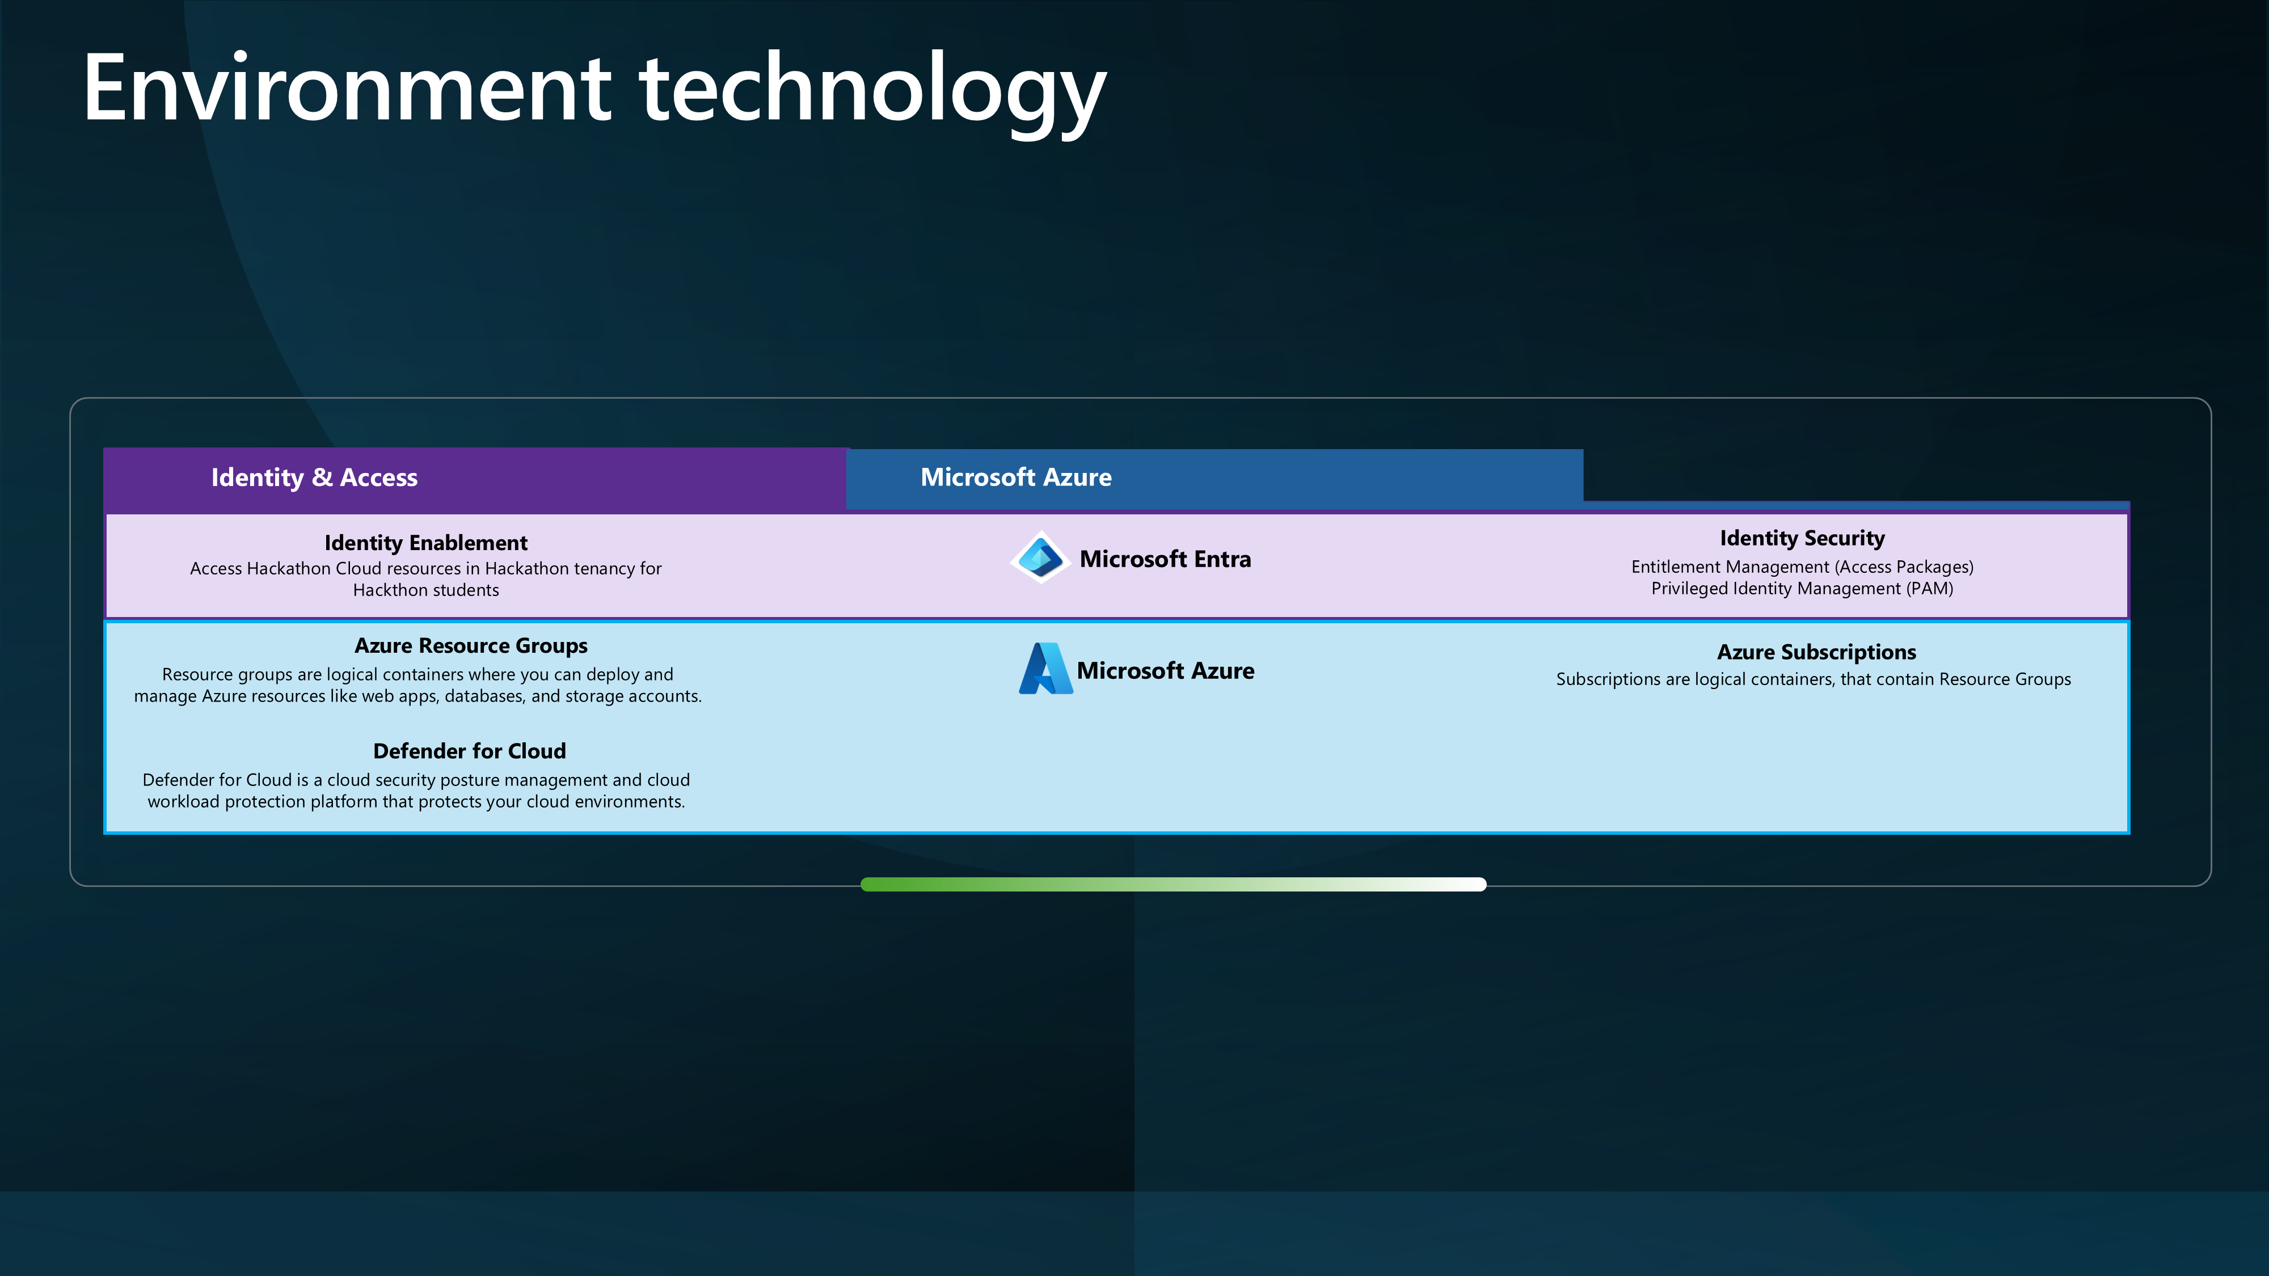The height and width of the screenshot is (1276, 2269).
Task: Click 'workload protection platform' description line
Action: click(x=416, y=801)
